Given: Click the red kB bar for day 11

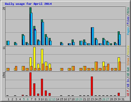Looking at the screenshot, I should pos(46,93).
